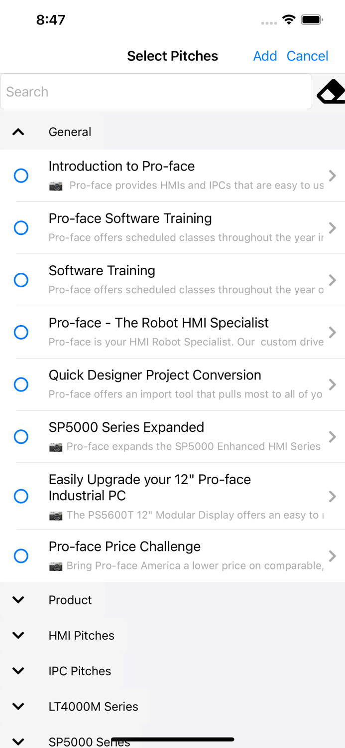Screen dimensions: 345x748
Task: Tap Cancel to dismiss the picker
Action: 307,56
